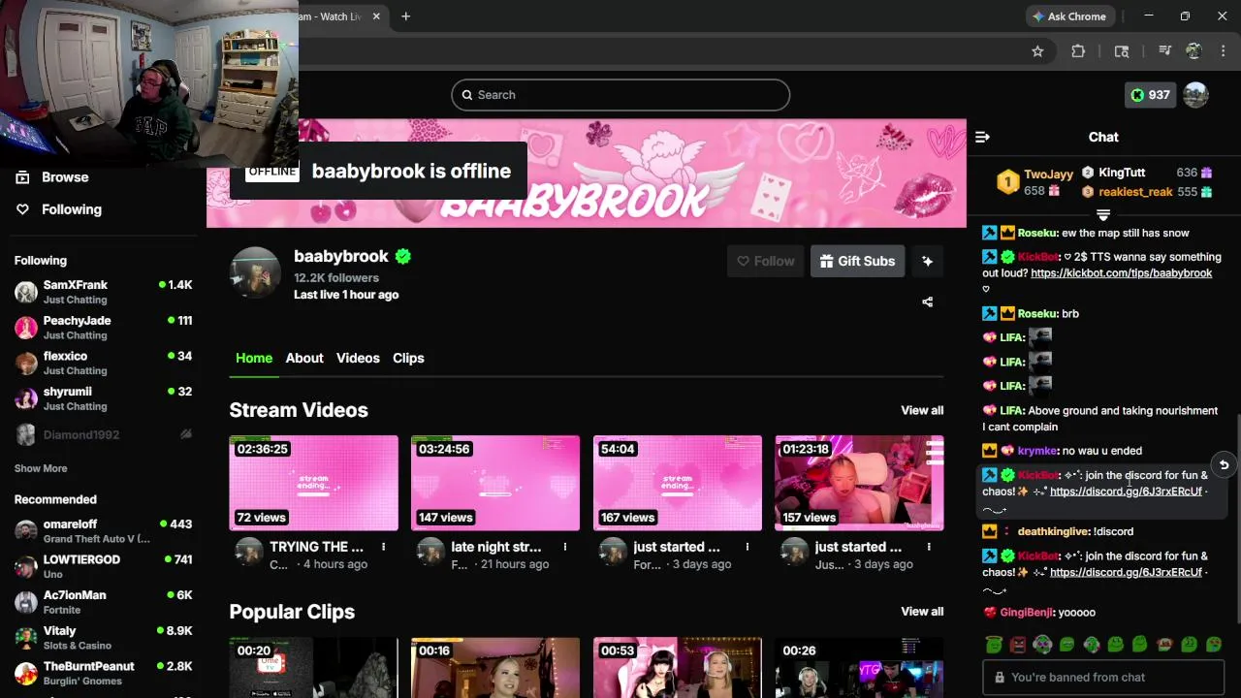
Task: Click username deathkinglive in chat
Action: coord(1054,531)
